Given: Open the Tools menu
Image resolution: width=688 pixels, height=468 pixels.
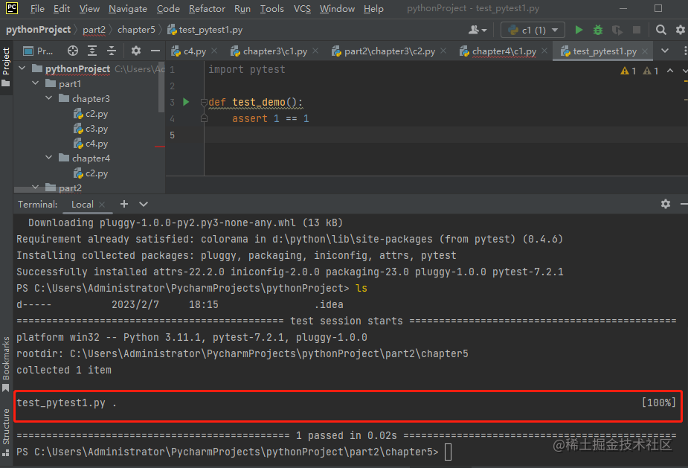Looking at the screenshot, I should pos(272,9).
